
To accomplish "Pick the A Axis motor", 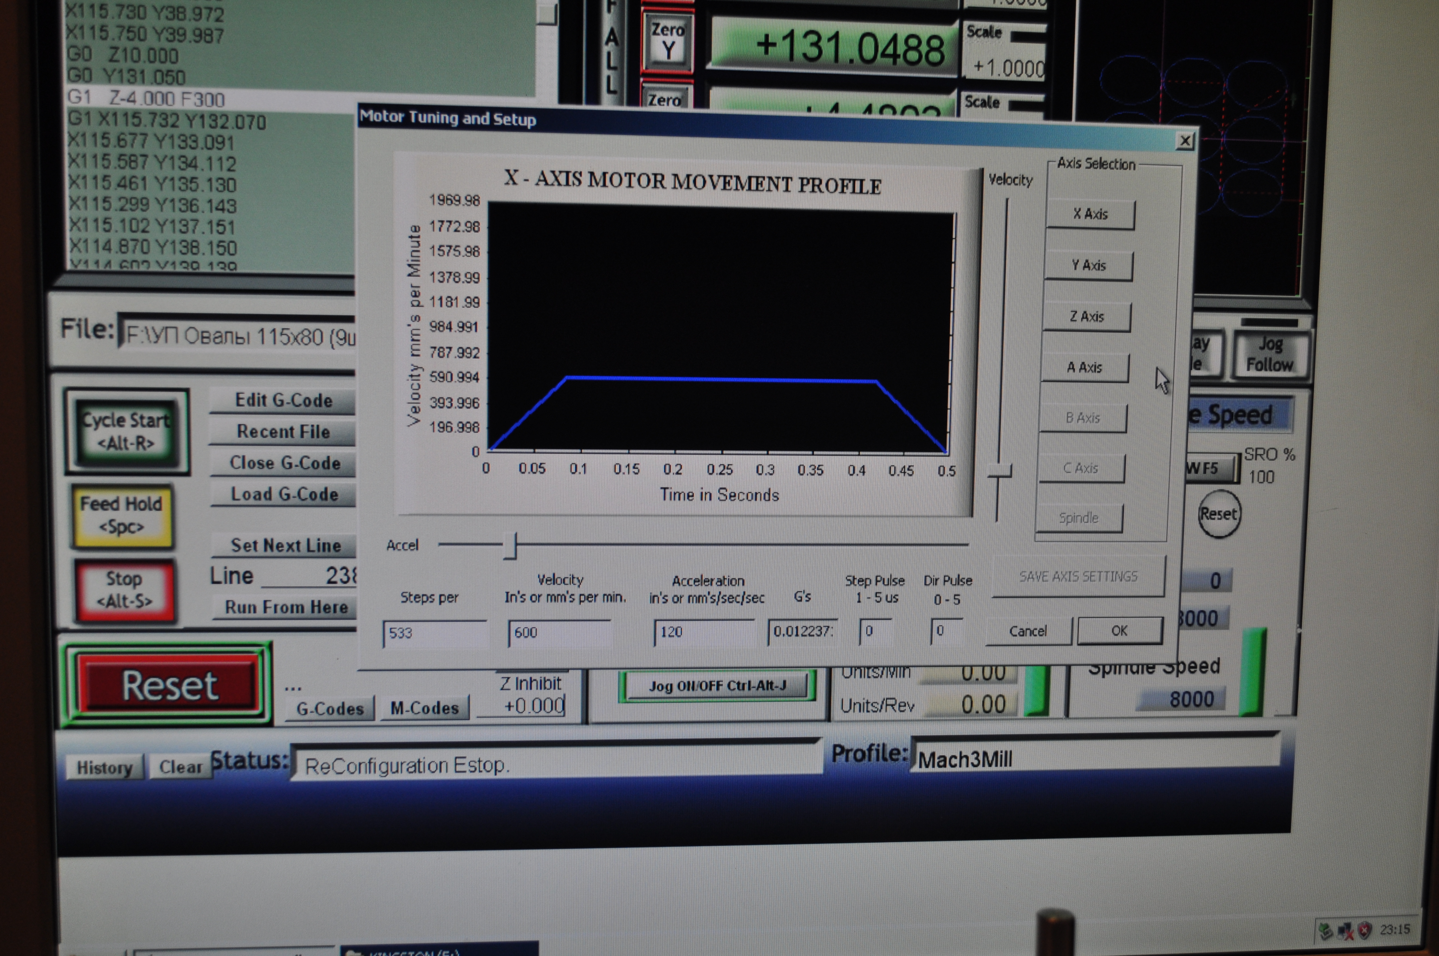I will tap(1084, 367).
